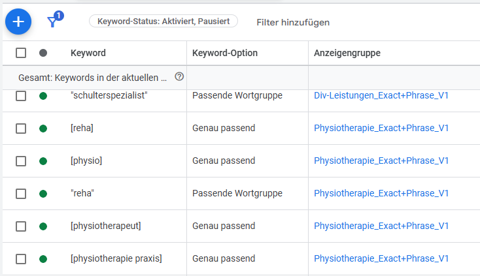The image size is (480, 276).
Task: Tick the select-all checkbox in header
Action: [x=21, y=53]
